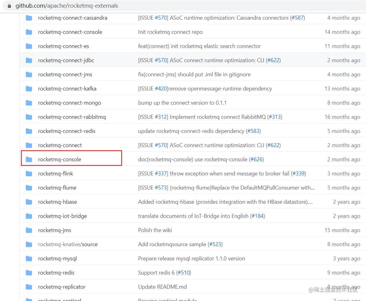Image resolution: width=366 pixels, height=301 pixels.
Task: Open the rocketmq-iot-bridge folder
Action: click(62, 216)
